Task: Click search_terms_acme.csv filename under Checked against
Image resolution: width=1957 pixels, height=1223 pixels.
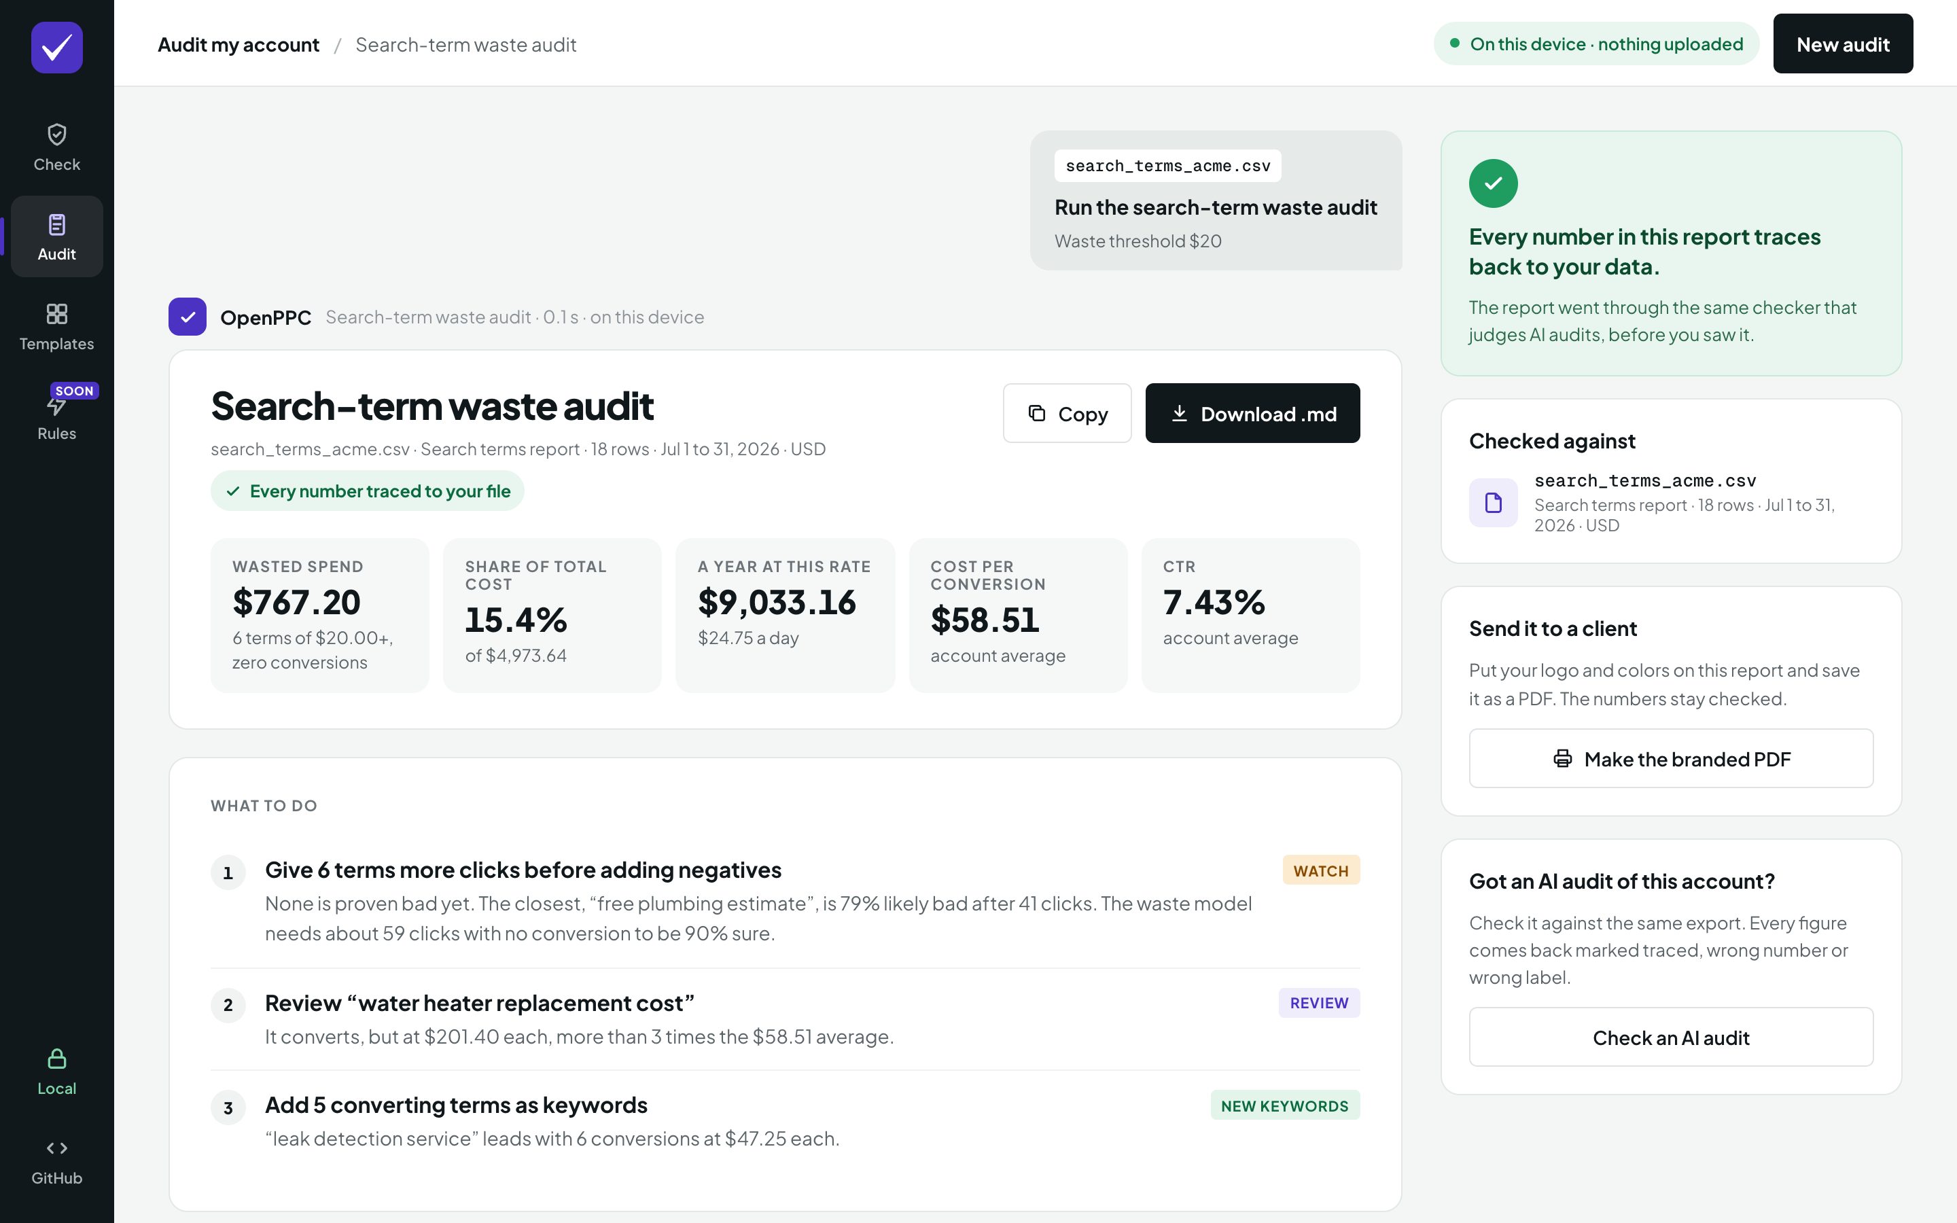Action: (1645, 480)
